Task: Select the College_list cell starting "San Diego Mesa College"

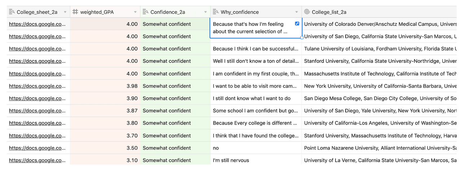Action: (380, 98)
